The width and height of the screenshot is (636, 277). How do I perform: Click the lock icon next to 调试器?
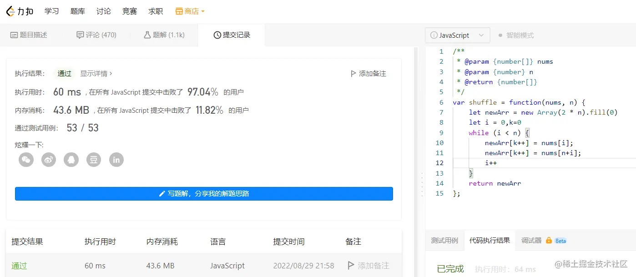[x=549, y=240]
